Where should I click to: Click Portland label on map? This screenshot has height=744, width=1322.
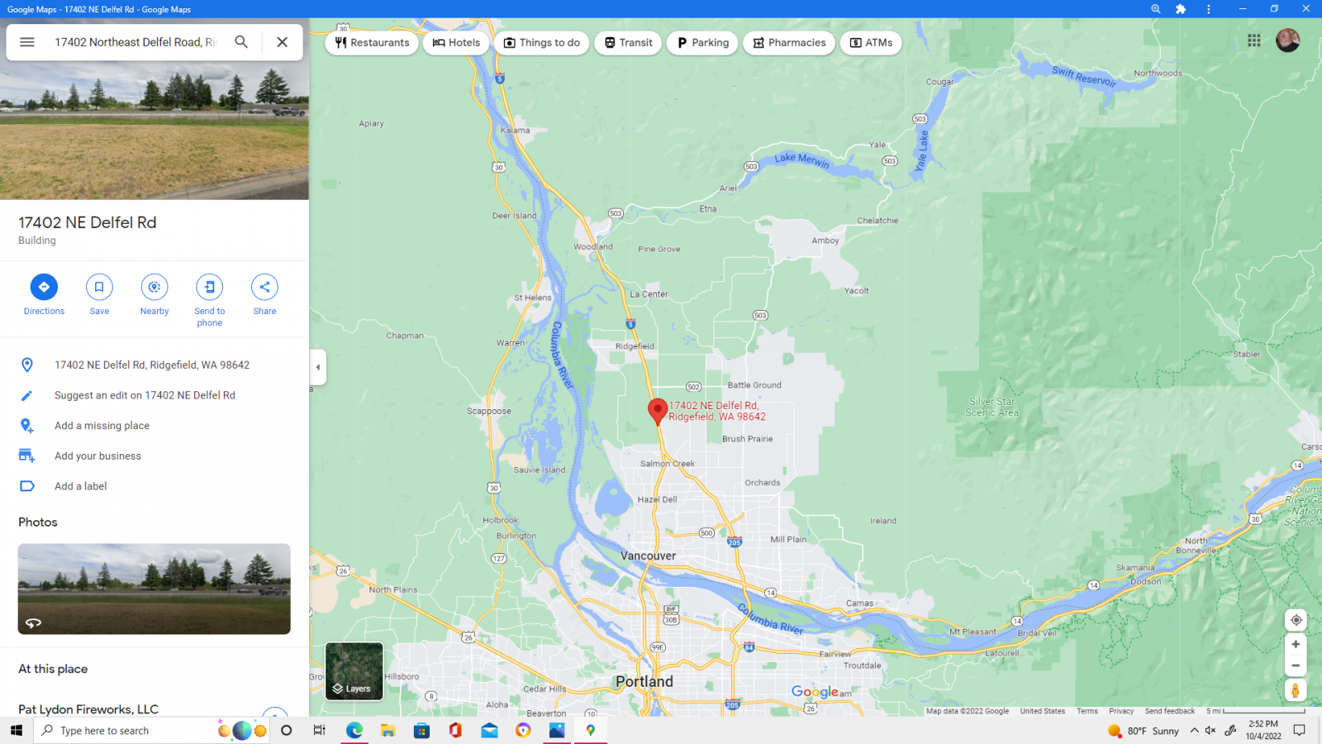tap(644, 681)
